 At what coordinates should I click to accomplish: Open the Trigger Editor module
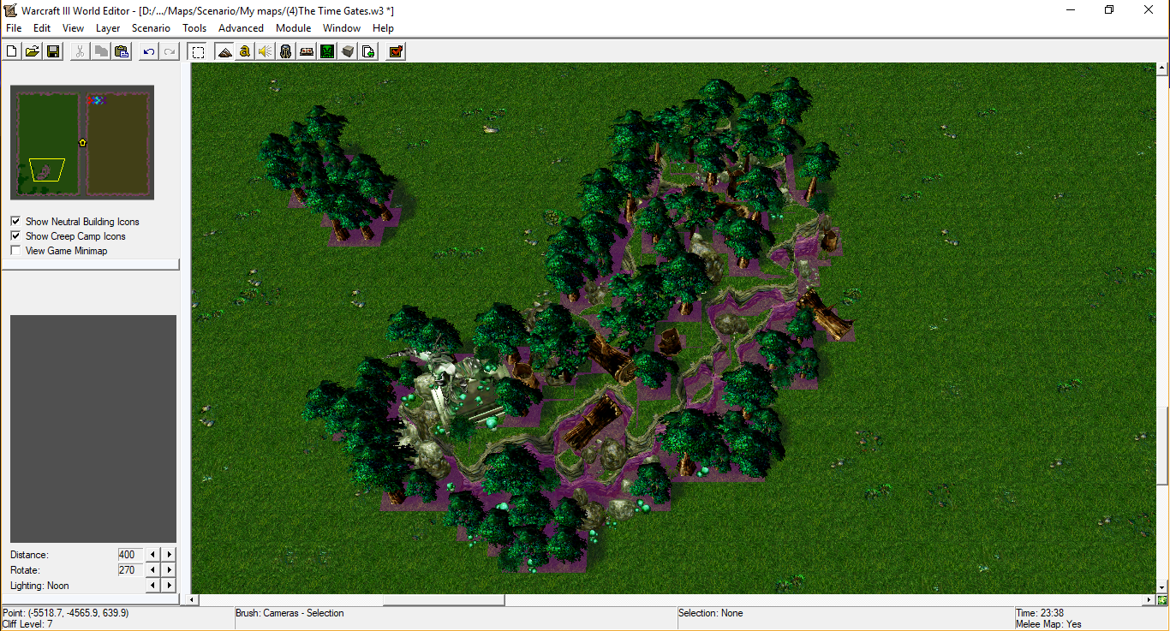coord(245,51)
